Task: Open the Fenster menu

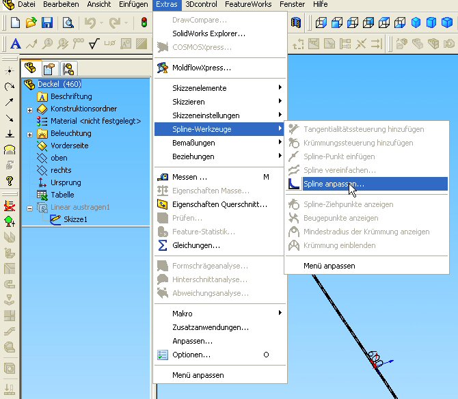Action: coord(292,4)
